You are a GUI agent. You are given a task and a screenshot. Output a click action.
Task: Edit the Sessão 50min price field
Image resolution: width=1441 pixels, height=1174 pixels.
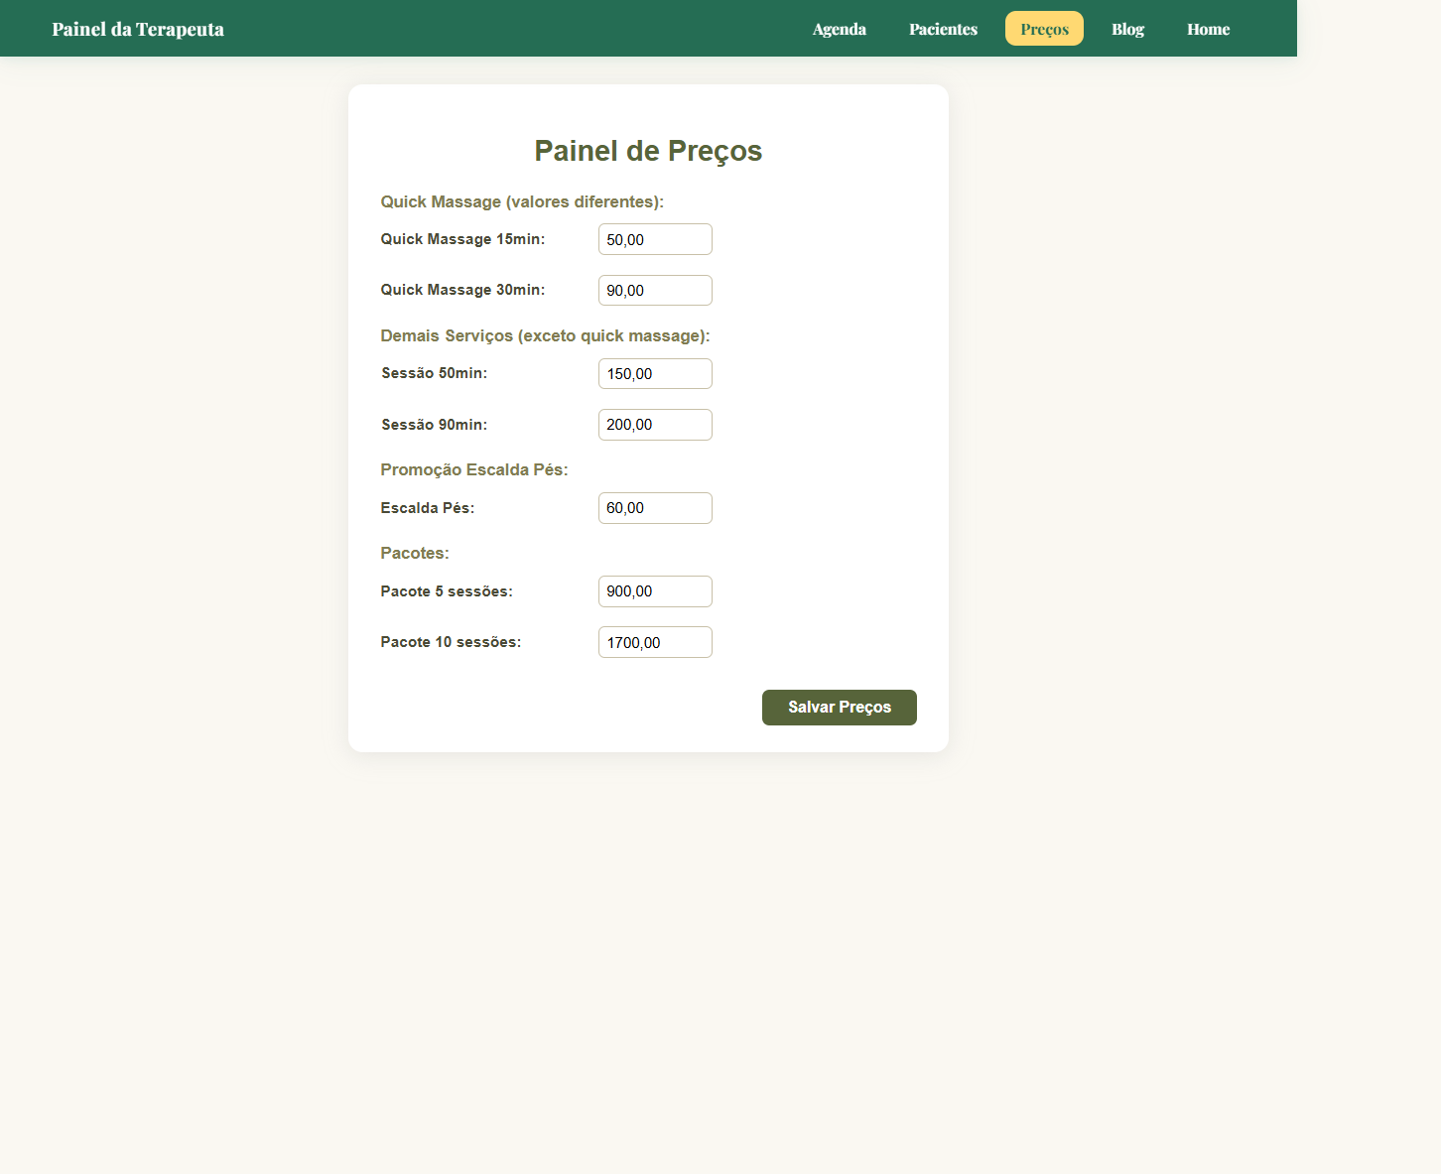point(655,374)
